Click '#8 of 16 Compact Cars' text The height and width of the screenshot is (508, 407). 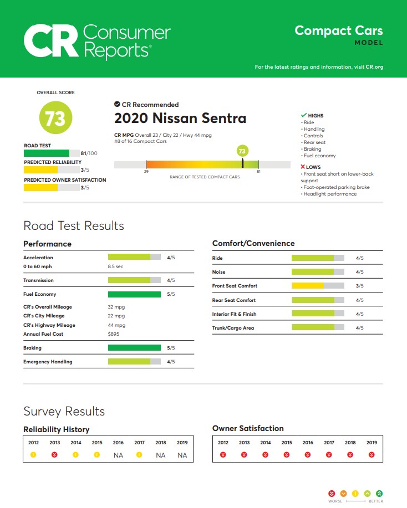point(140,141)
